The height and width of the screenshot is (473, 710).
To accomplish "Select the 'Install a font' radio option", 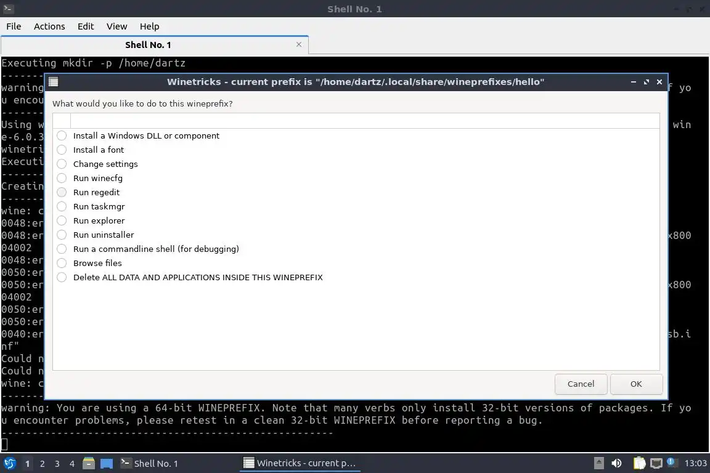I will click(x=62, y=150).
